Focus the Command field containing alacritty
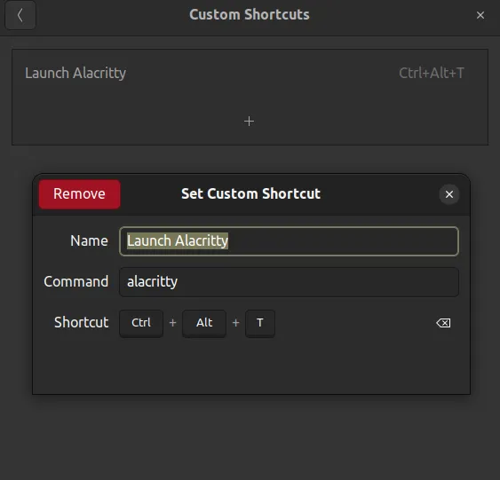Viewport: 500px width, 480px height. click(x=289, y=282)
